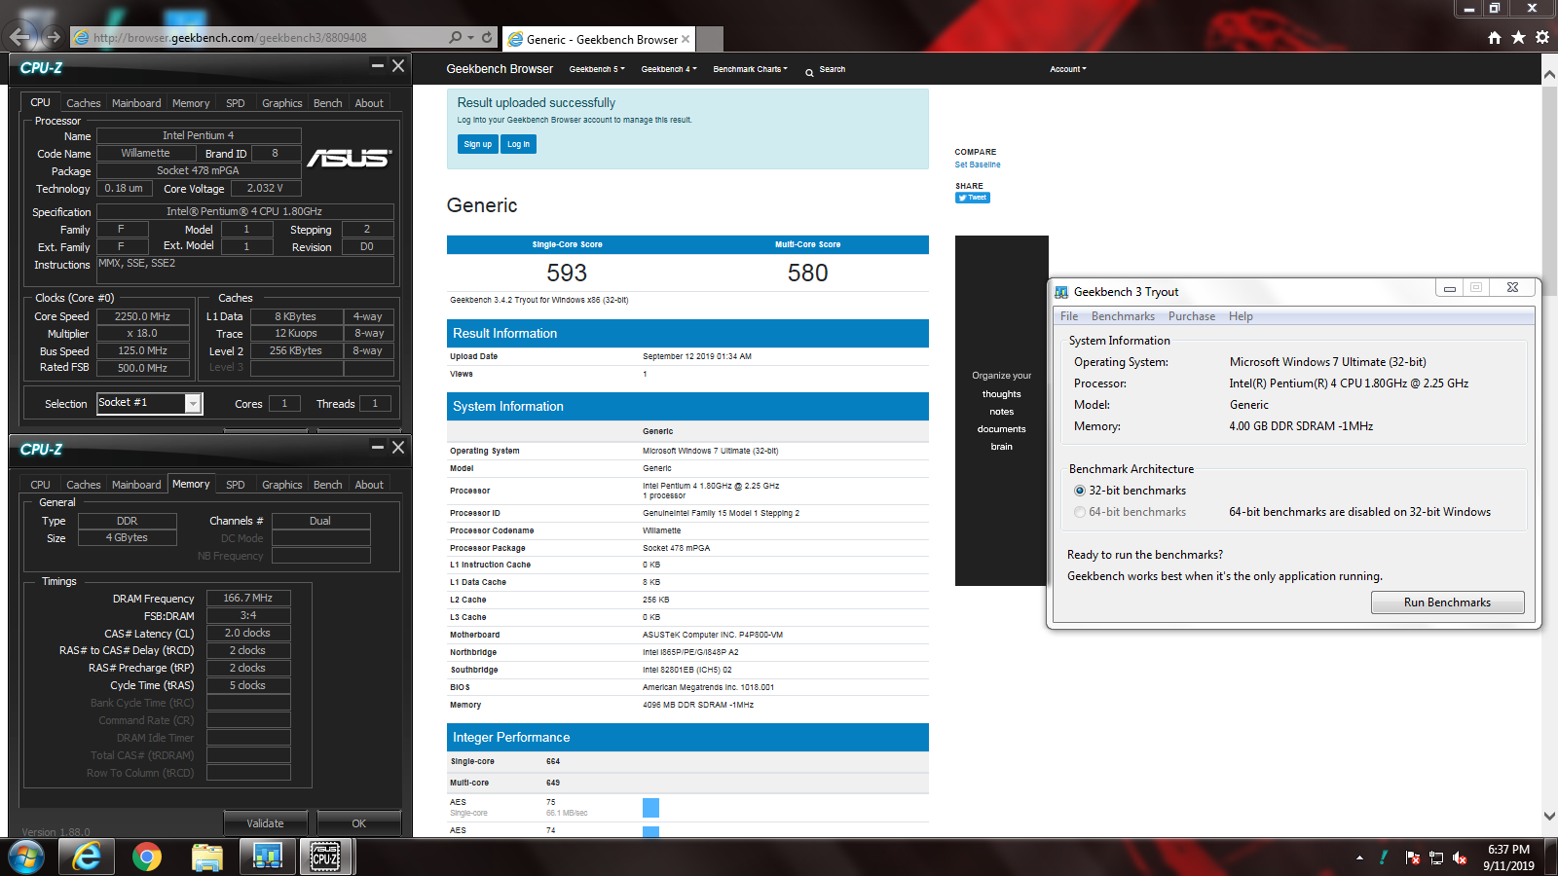Click the Internet Explorer taskbar icon

point(87,857)
